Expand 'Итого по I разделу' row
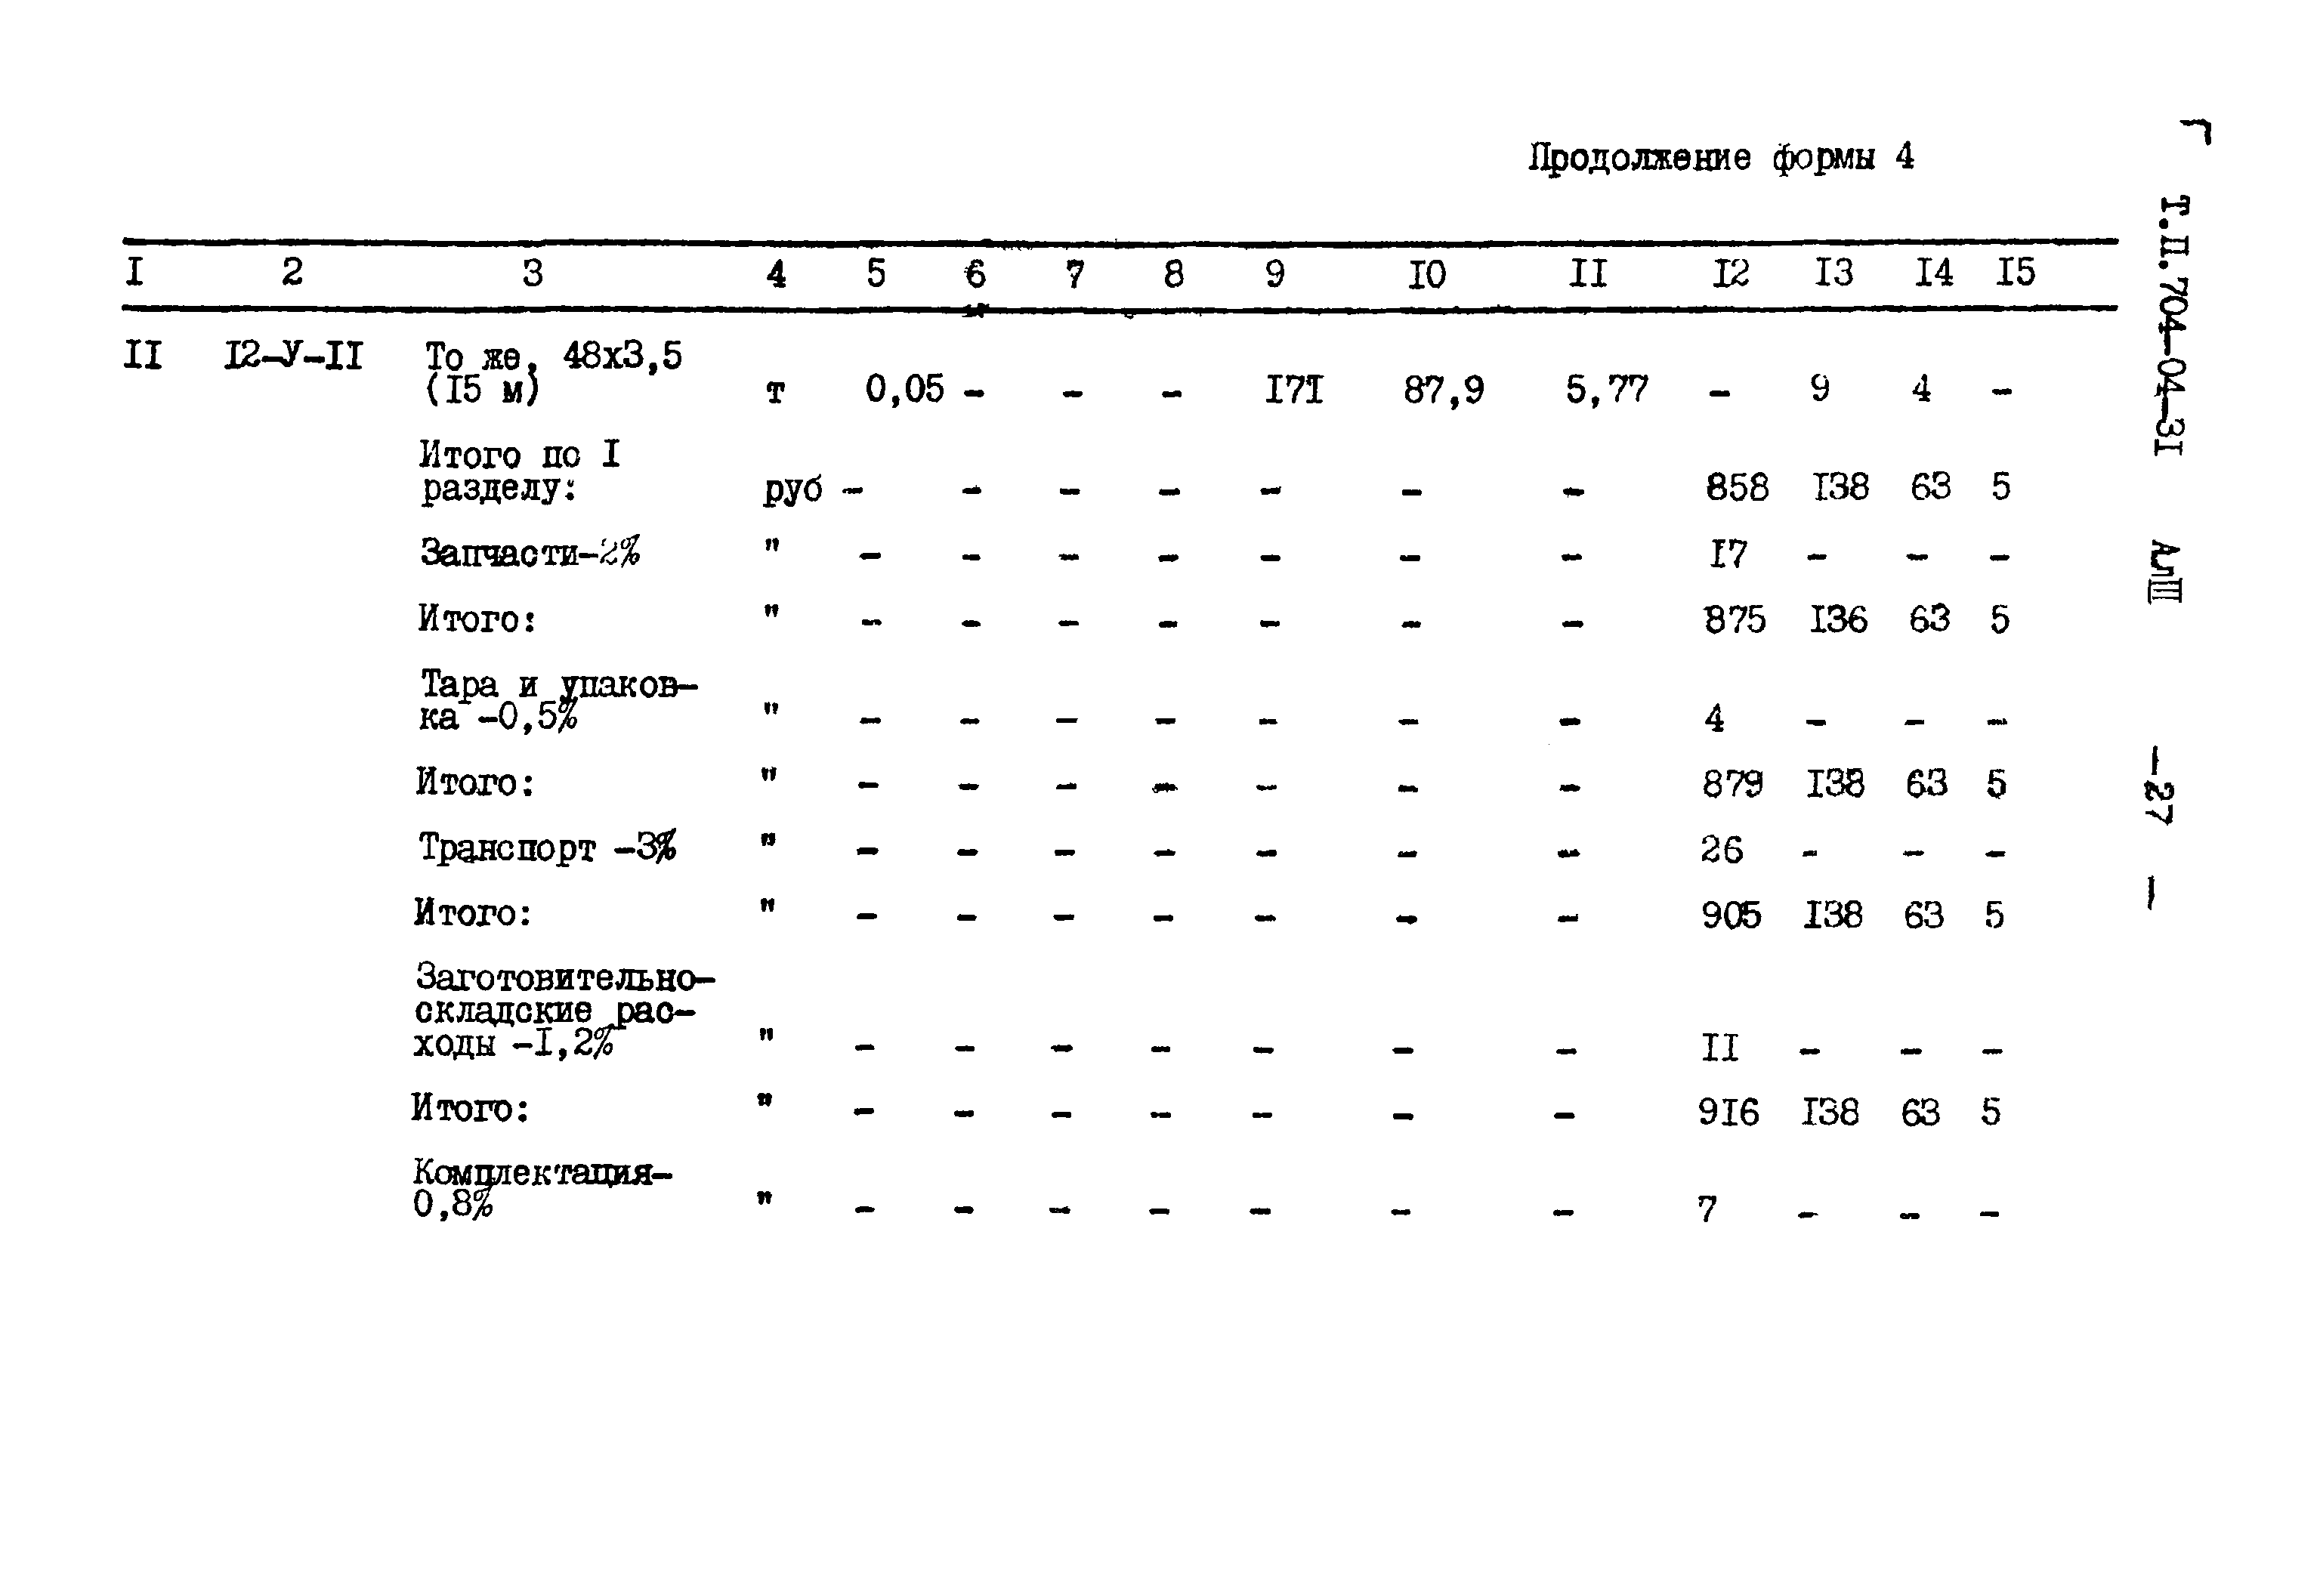The width and height of the screenshot is (2320, 1596). click(x=493, y=476)
